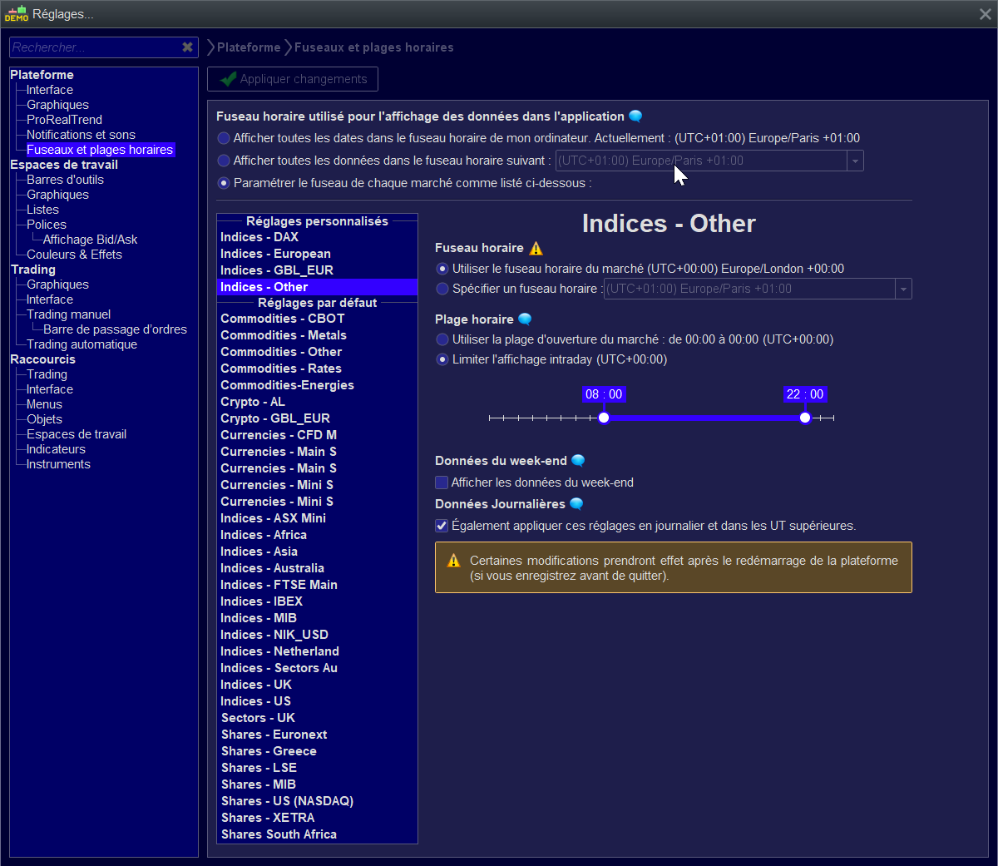Click the DEMO logo in title bar
Viewport: 998px width, 866px height.
(x=16, y=13)
